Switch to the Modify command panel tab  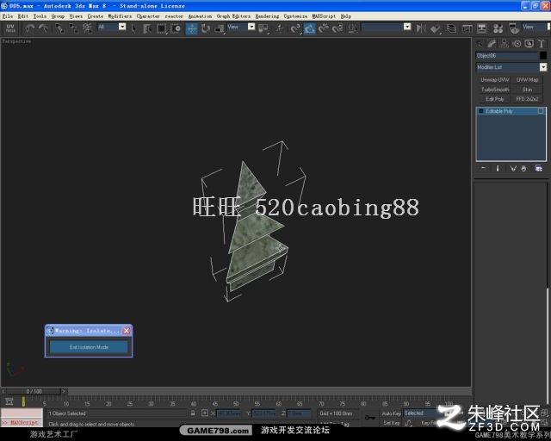pyautogui.click(x=492, y=44)
